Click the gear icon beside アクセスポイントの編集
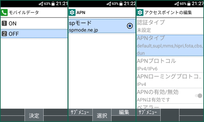This screenshot has width=204, height=122. (140, 12)
